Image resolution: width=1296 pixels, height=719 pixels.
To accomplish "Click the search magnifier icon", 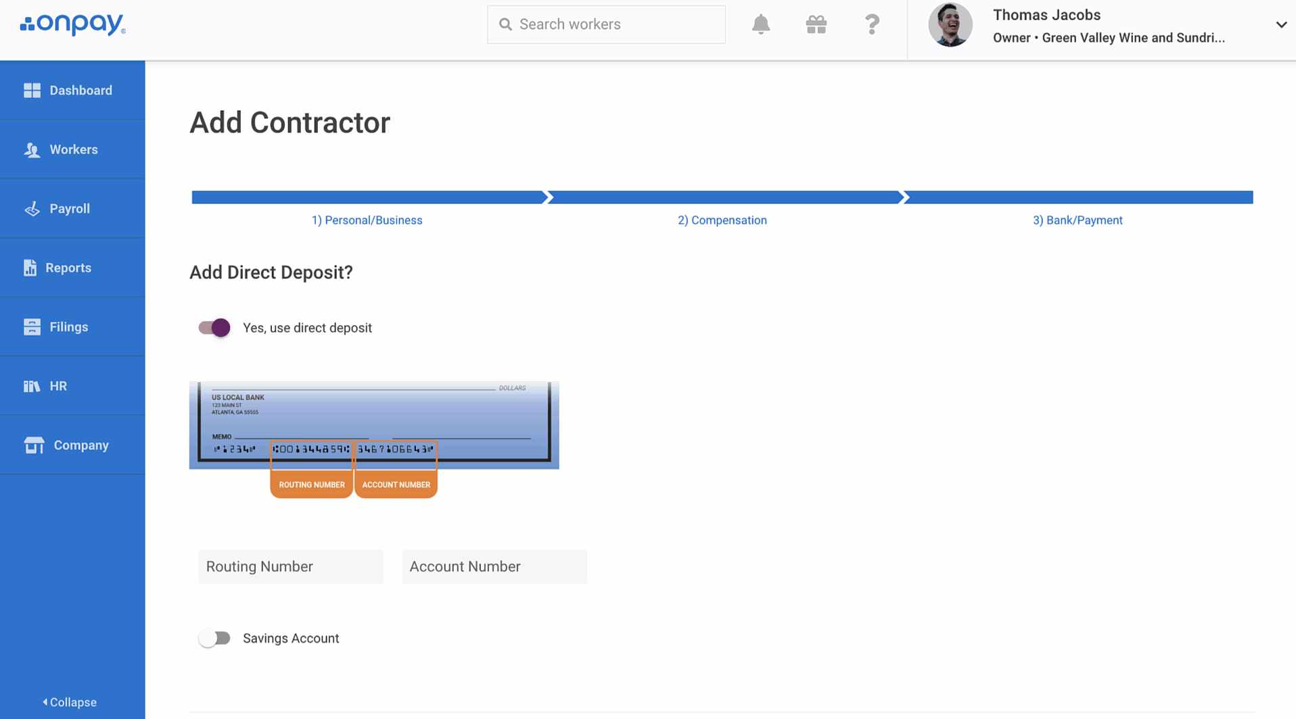I will click(x=505, y=24).
